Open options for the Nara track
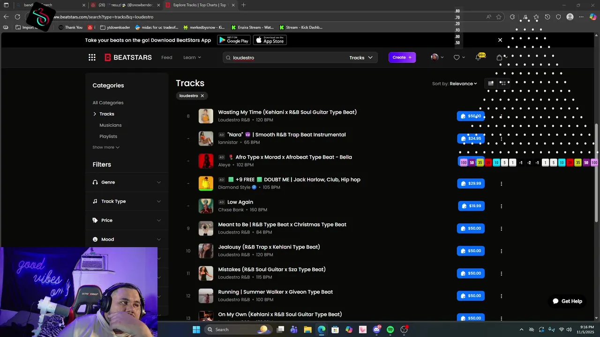 click(501, 139)
